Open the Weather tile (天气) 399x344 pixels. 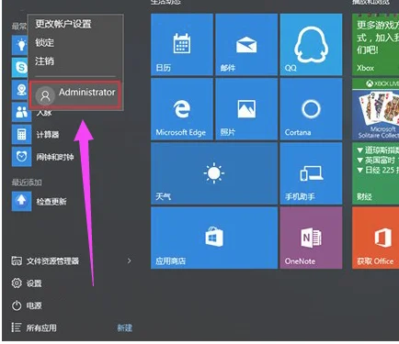pyautogui.click(x=214, y=173)
